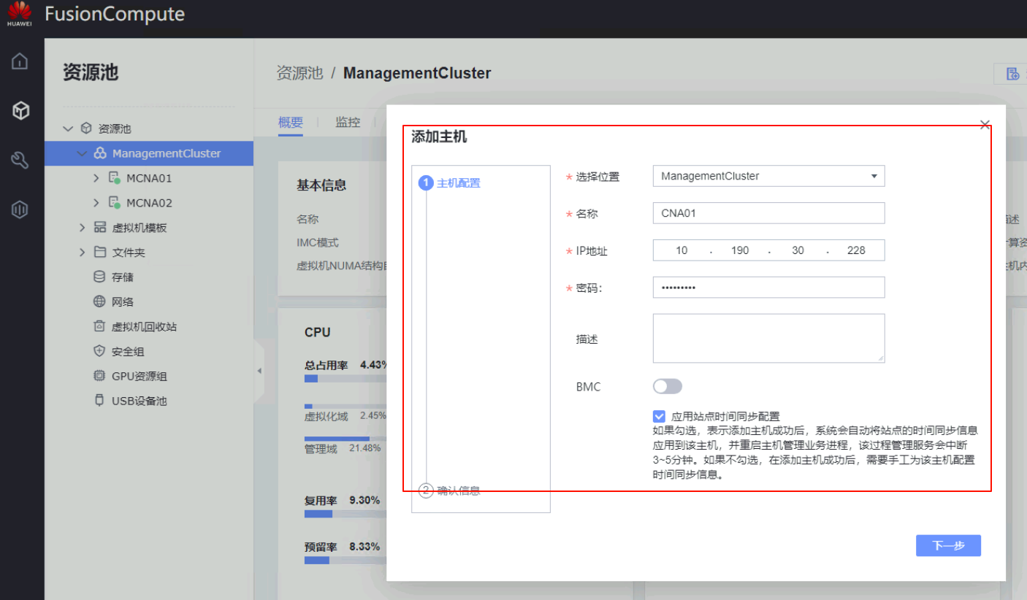The image size is (1027, 600).
Task: Click the 名称 input field with CNA01
Action: (x=768, y=213)
